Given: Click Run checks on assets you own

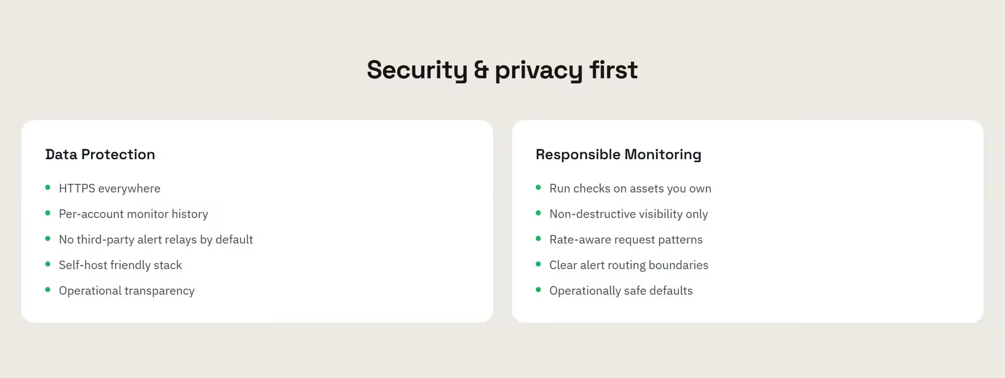Looking at the screenshot, I should pos(630,188).
